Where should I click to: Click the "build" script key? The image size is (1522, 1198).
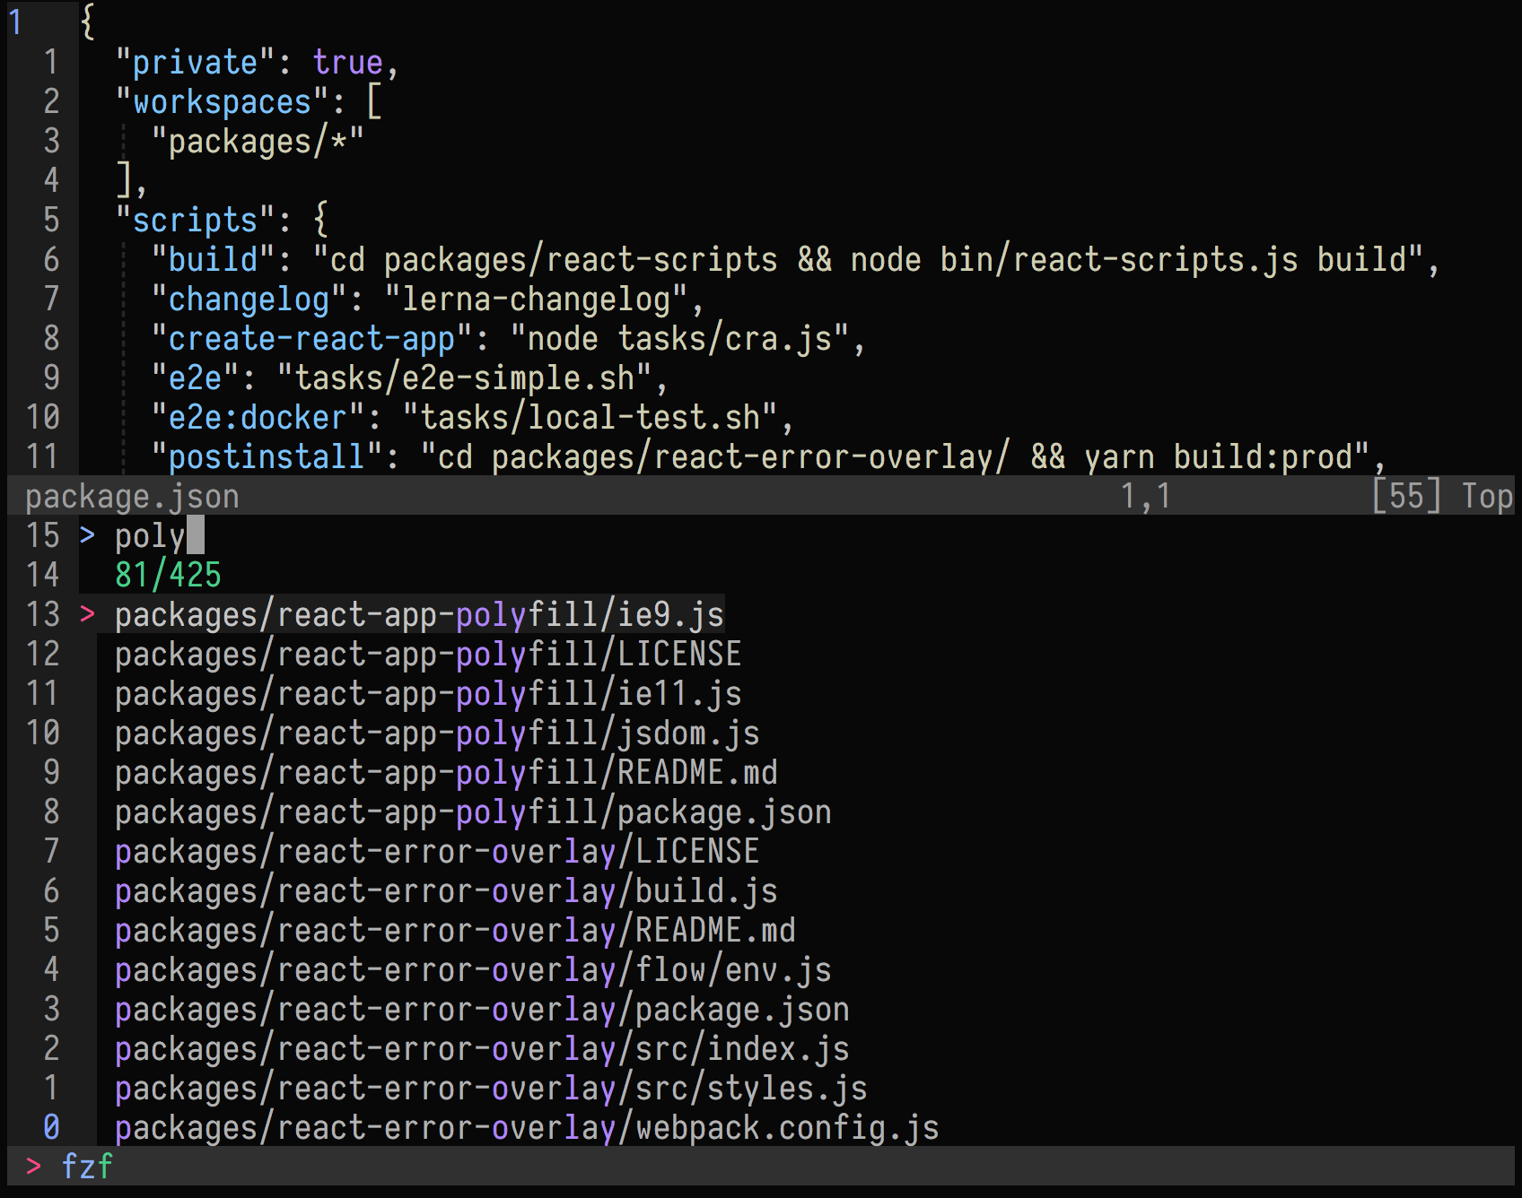coord(213,260)
